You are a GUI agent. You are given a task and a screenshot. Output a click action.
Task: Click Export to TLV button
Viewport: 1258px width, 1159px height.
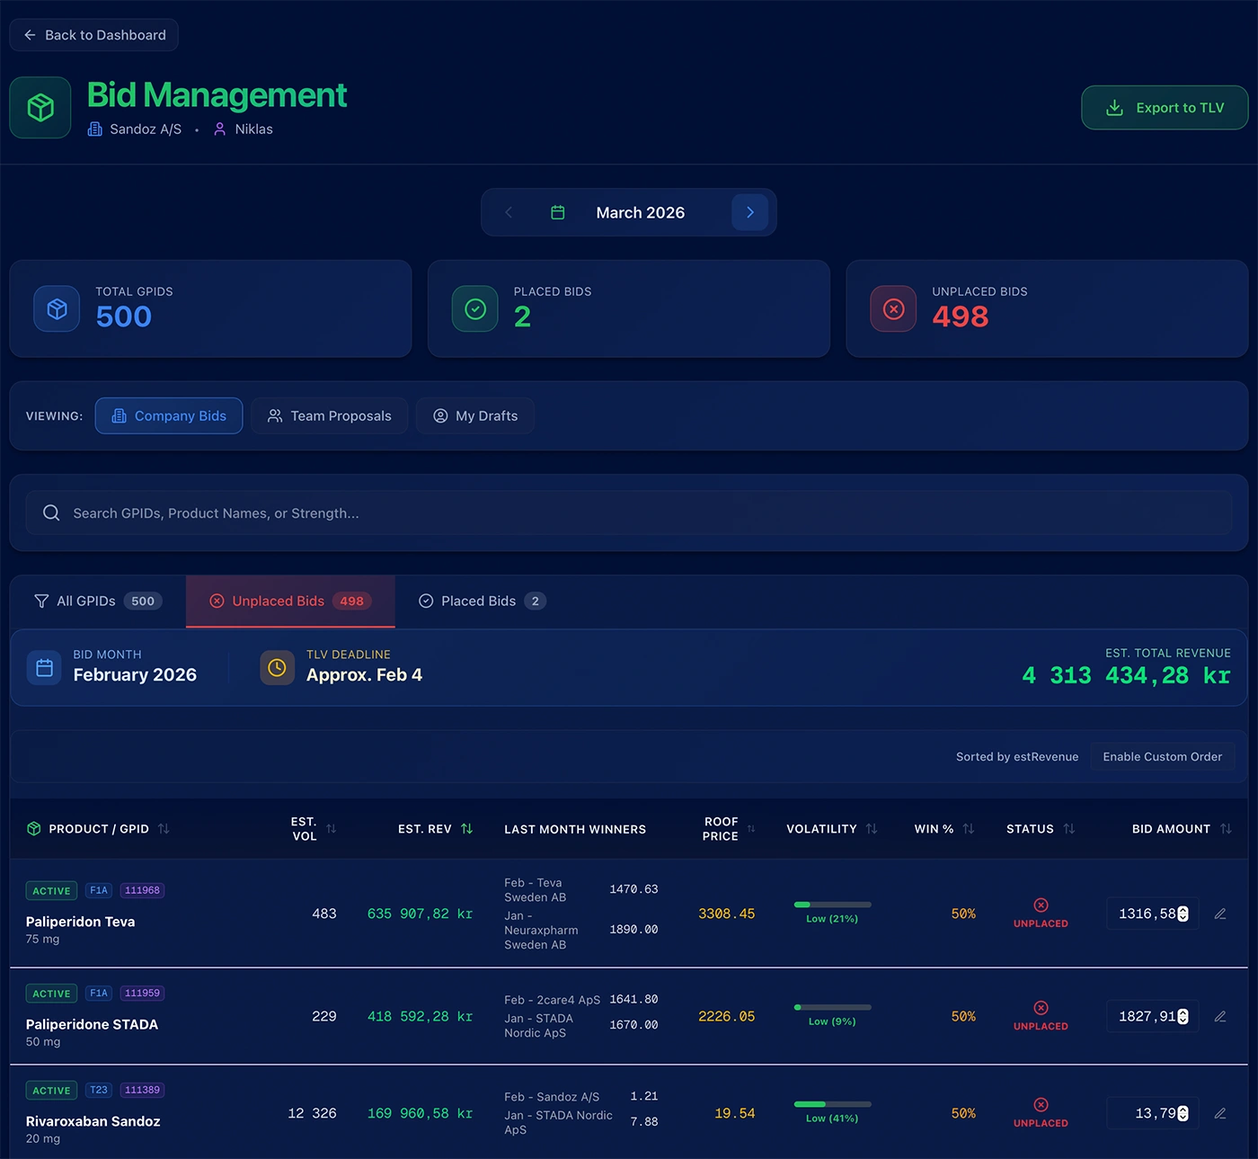(x=1165, y=108)
